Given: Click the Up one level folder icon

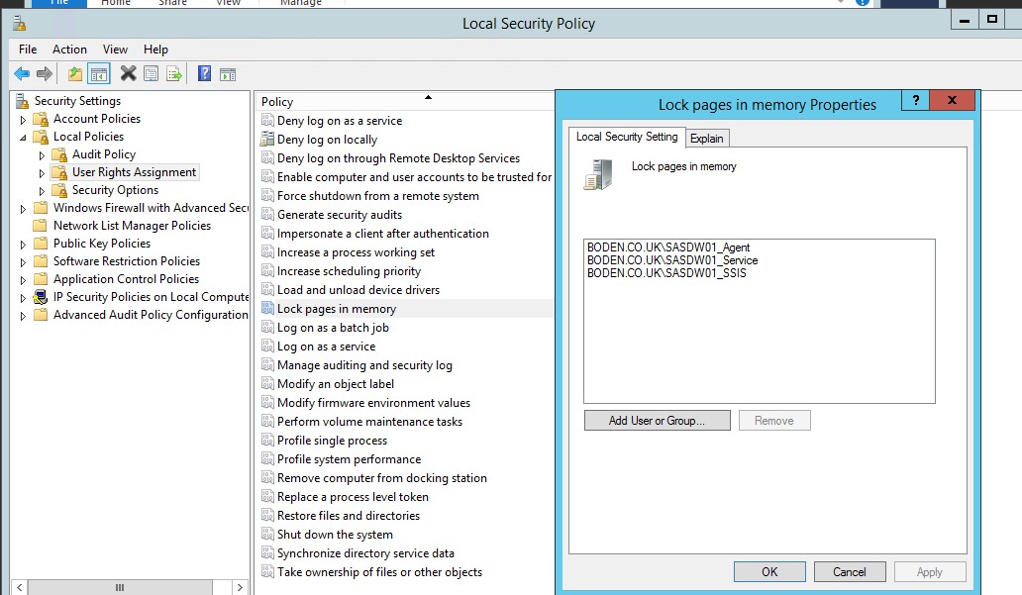Looking at the screenshot, I should click(x=75, y=73).
